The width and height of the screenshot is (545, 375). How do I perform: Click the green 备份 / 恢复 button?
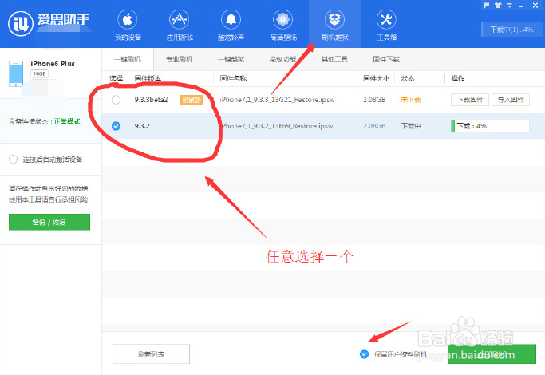click(49, 222)
